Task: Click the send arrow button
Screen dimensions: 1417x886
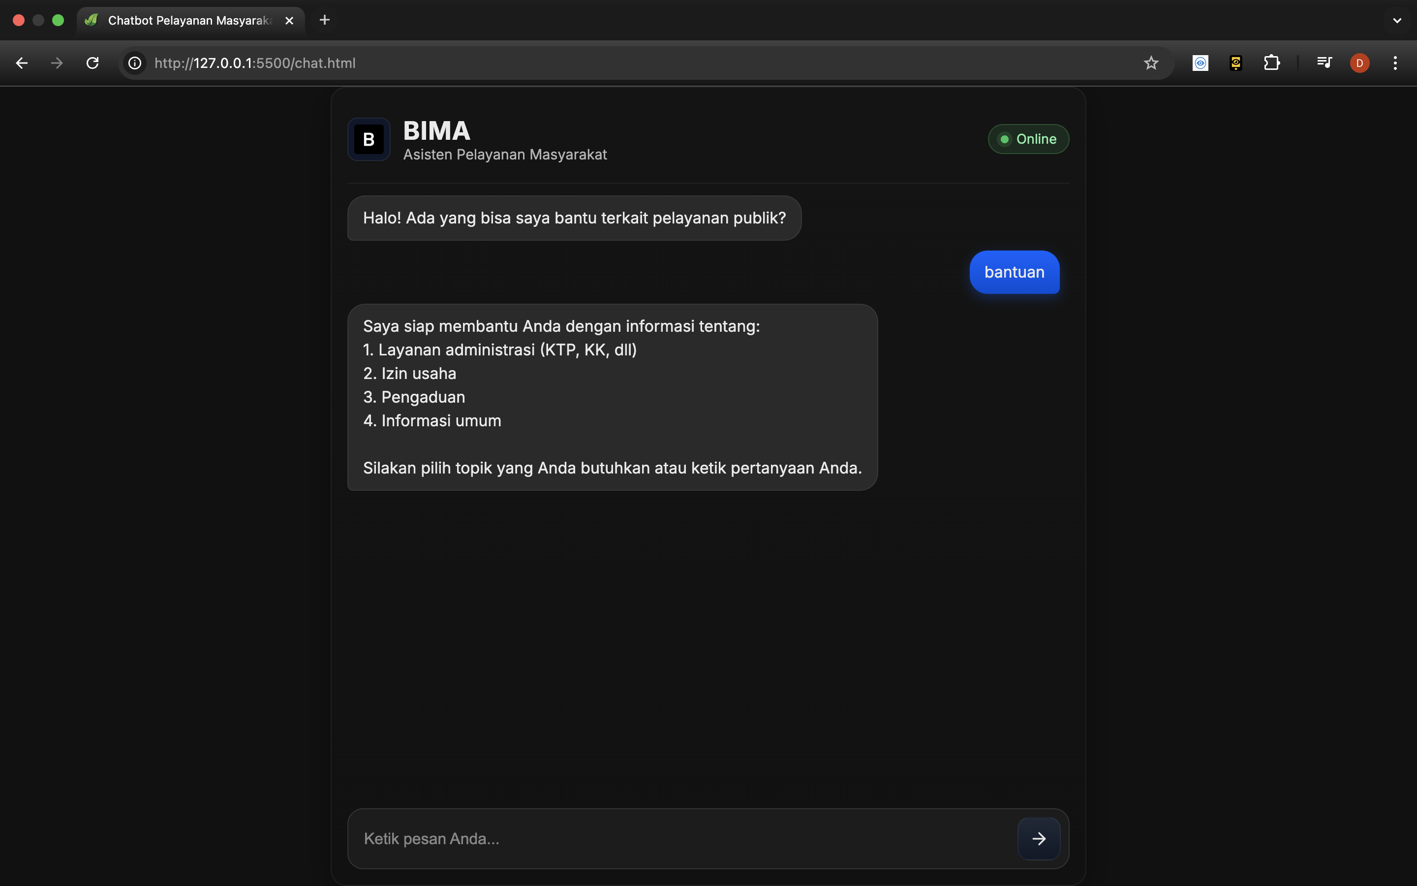Action: 1039,839
